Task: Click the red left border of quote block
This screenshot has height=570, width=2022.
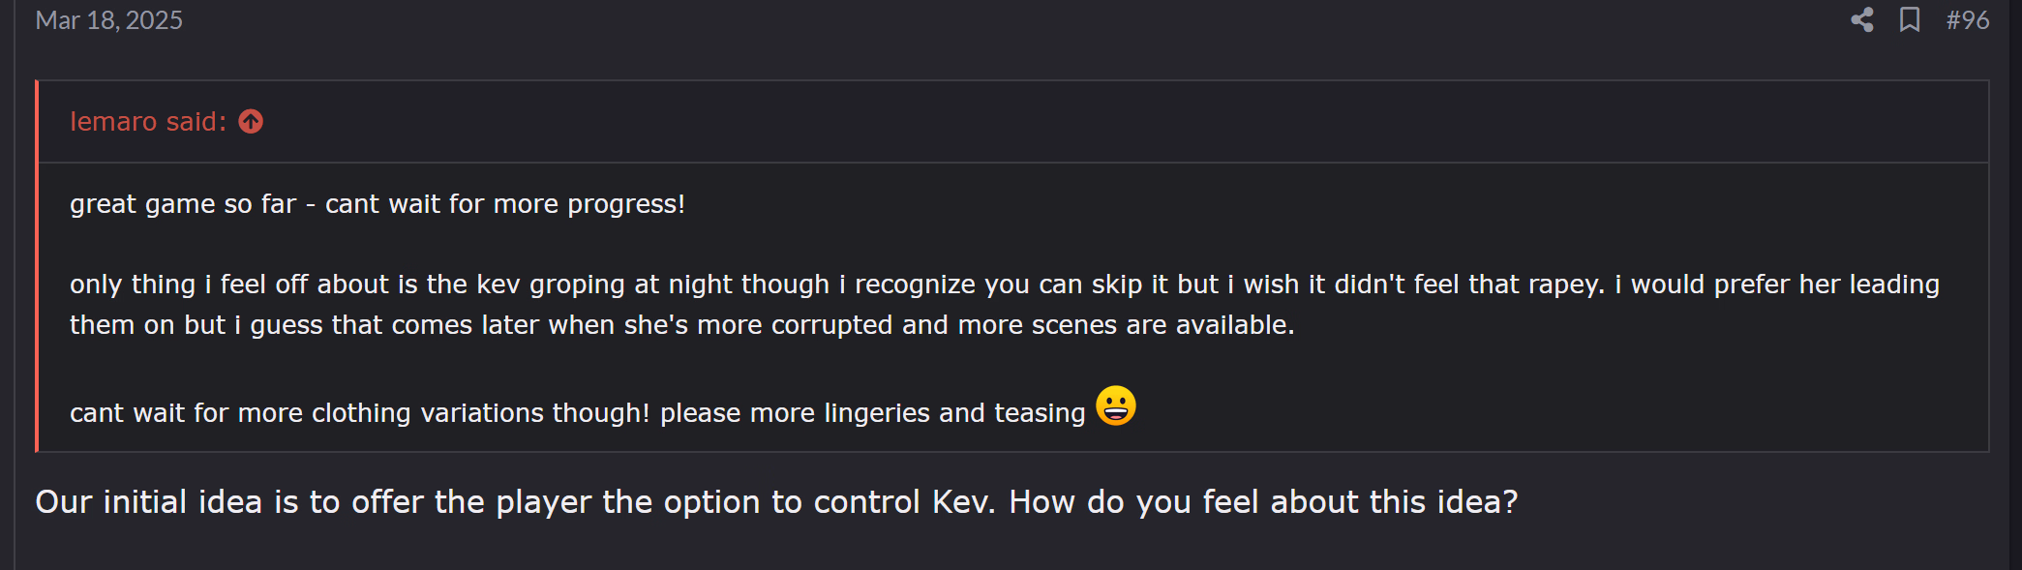Action: click(37, 266)
